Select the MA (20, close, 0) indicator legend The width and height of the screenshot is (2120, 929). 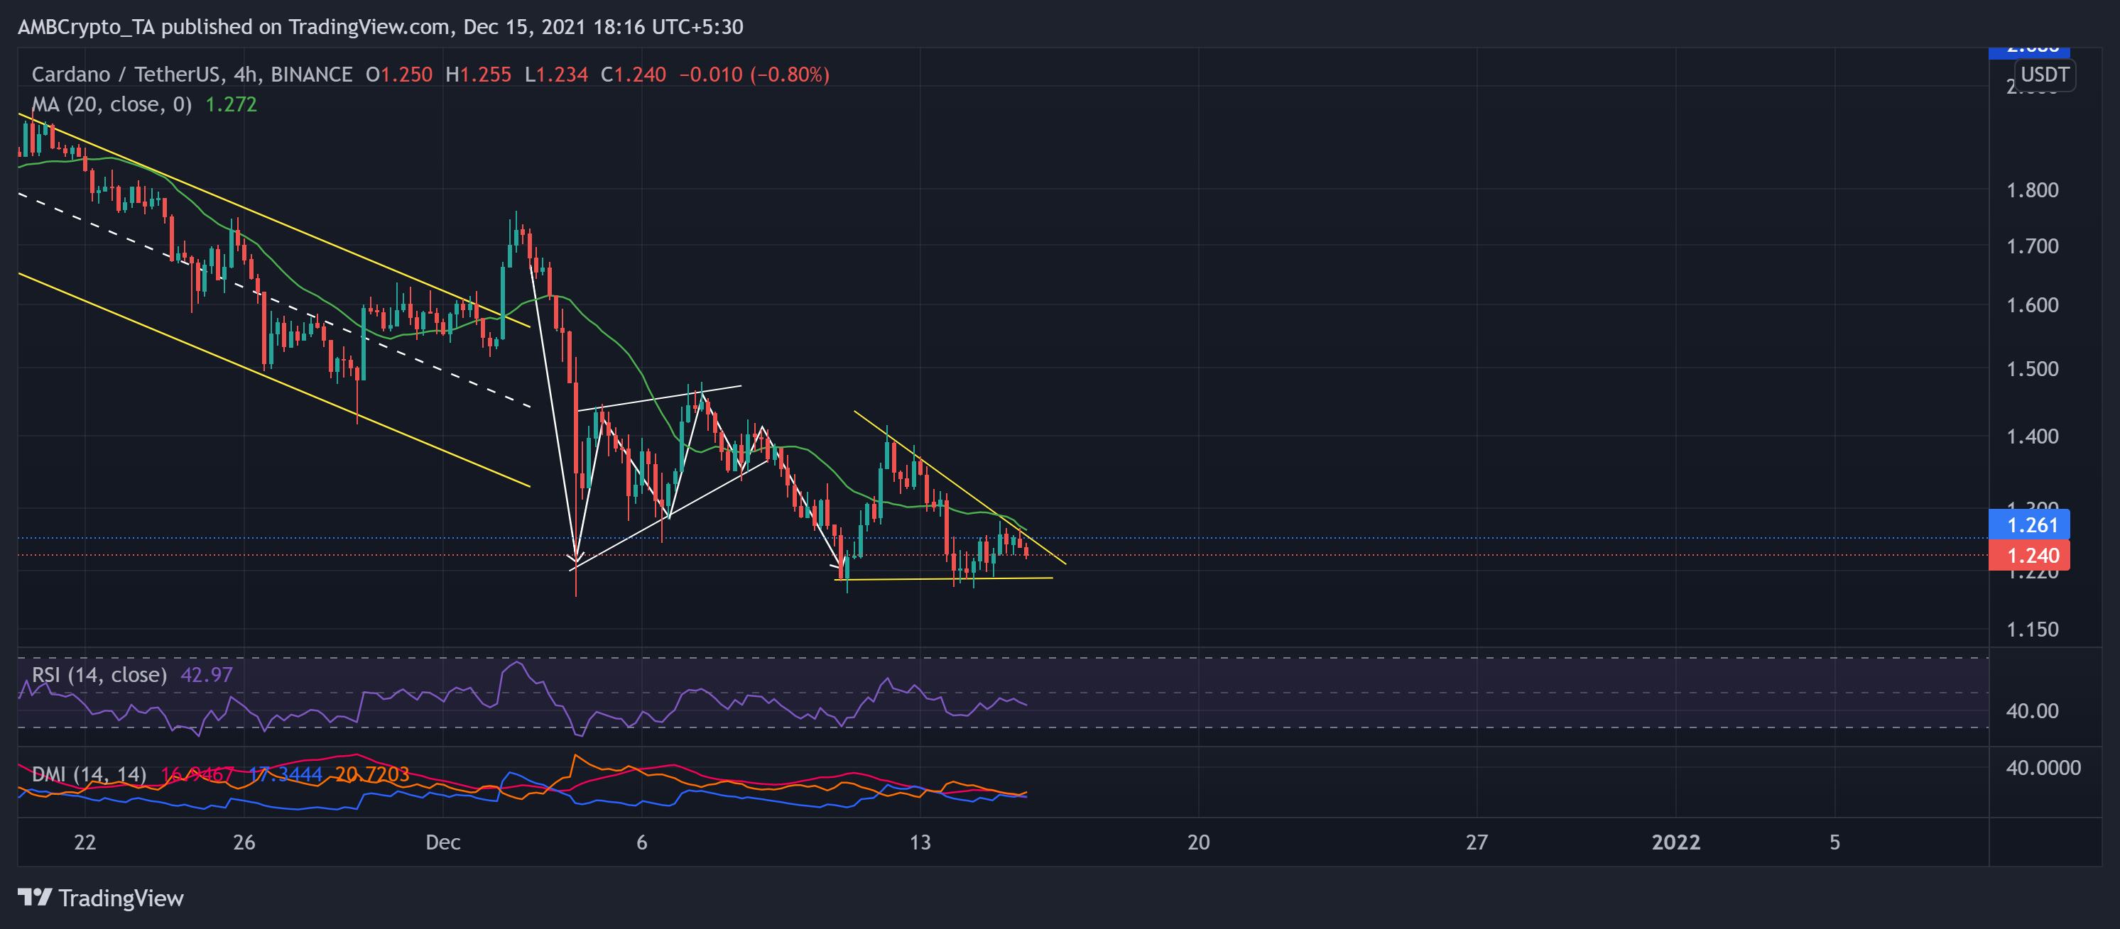pyautogui.click(x=111, y=104)
